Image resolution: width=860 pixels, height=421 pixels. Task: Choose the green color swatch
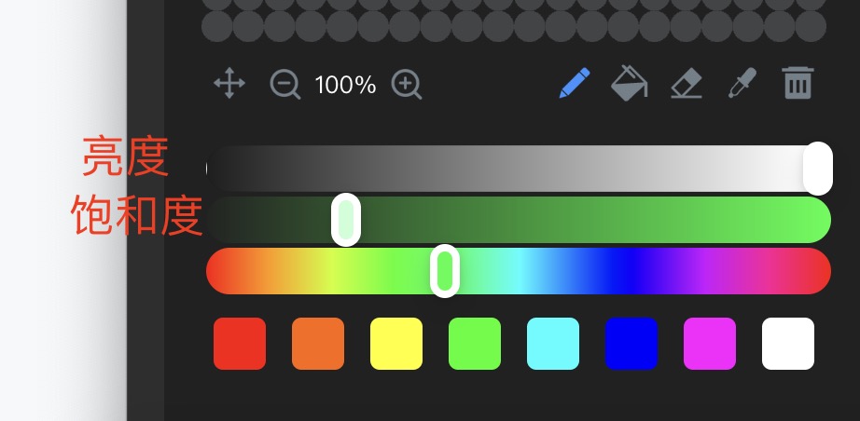coord(475,344)
